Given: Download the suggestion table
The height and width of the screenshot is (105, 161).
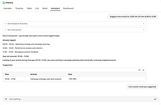Looking at the screenshot, I should 144,70.
